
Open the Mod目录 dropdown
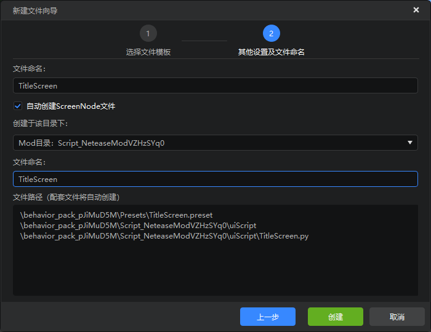click(216, 143)
